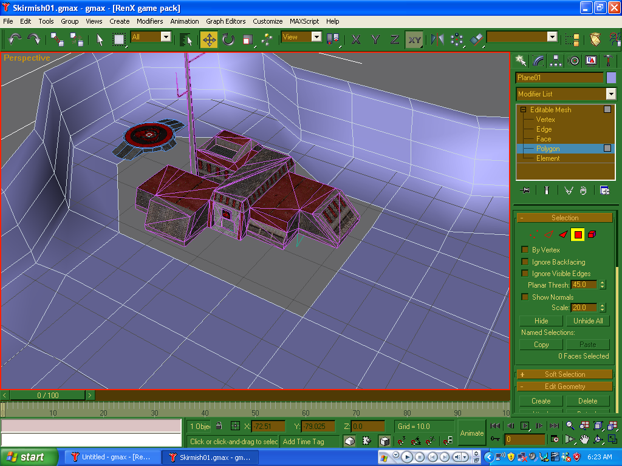The height and width of the screenshot is (466, 622).
Task: Open the Graph Editors menu
Action: coord(225,21)
